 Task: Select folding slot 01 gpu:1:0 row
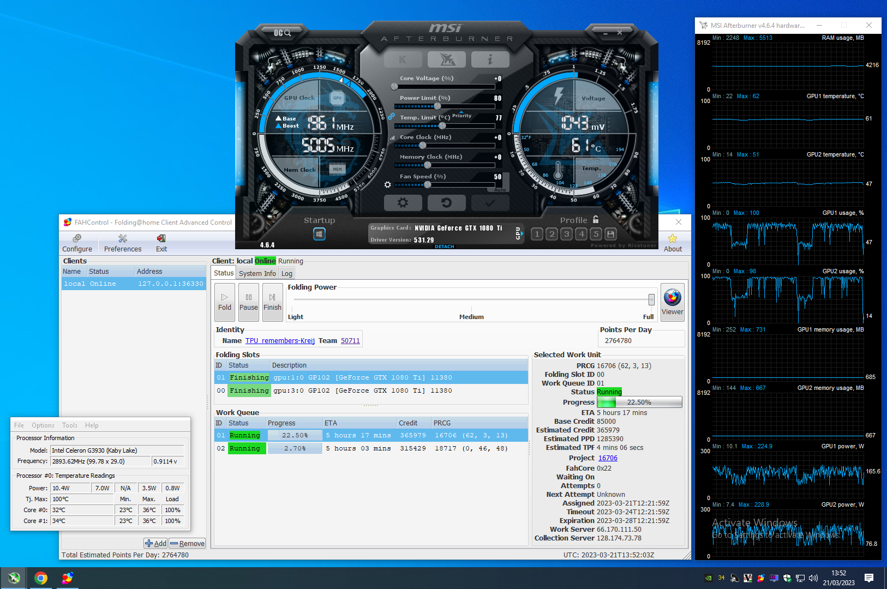(371, 377)
